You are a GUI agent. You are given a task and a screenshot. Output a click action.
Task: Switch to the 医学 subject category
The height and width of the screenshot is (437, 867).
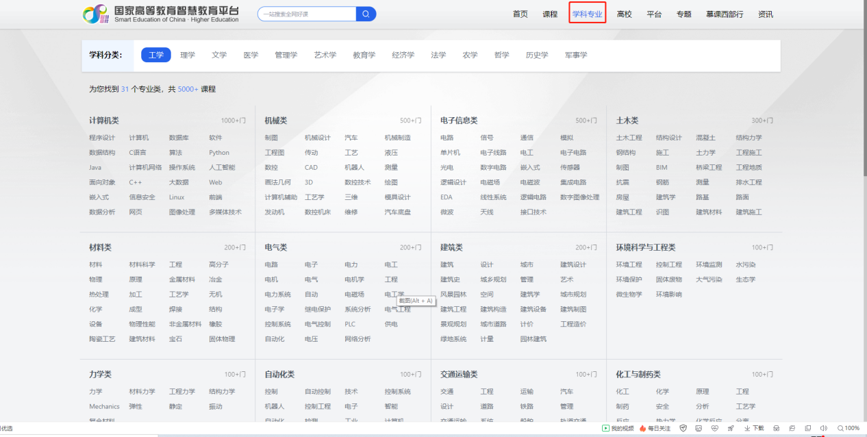pyautogui.click(x=251, y=55)
